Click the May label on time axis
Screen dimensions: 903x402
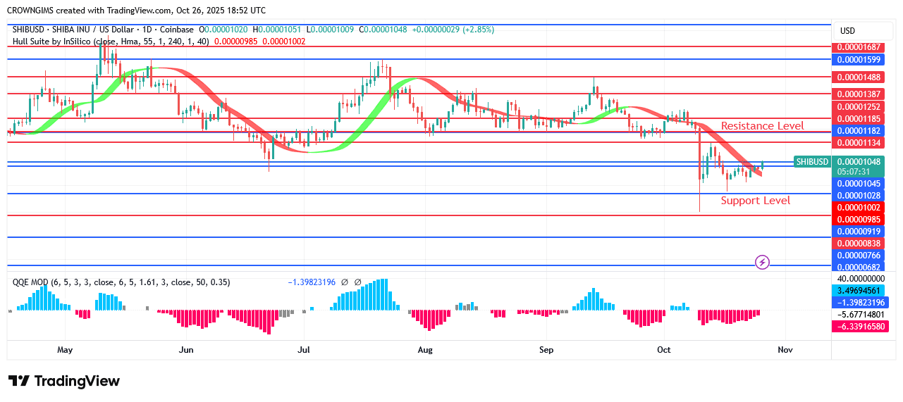pyautogui.click(x=65, y=350)
